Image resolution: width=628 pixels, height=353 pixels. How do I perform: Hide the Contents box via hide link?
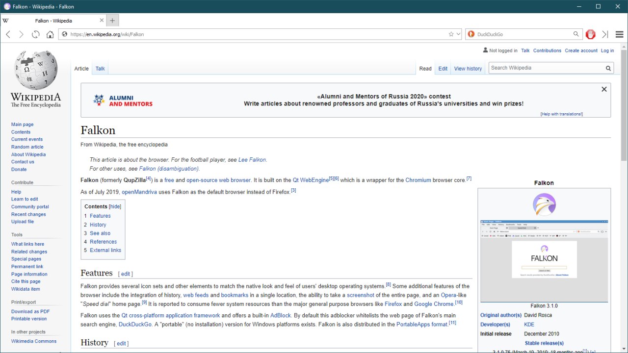tap(115, 206)
